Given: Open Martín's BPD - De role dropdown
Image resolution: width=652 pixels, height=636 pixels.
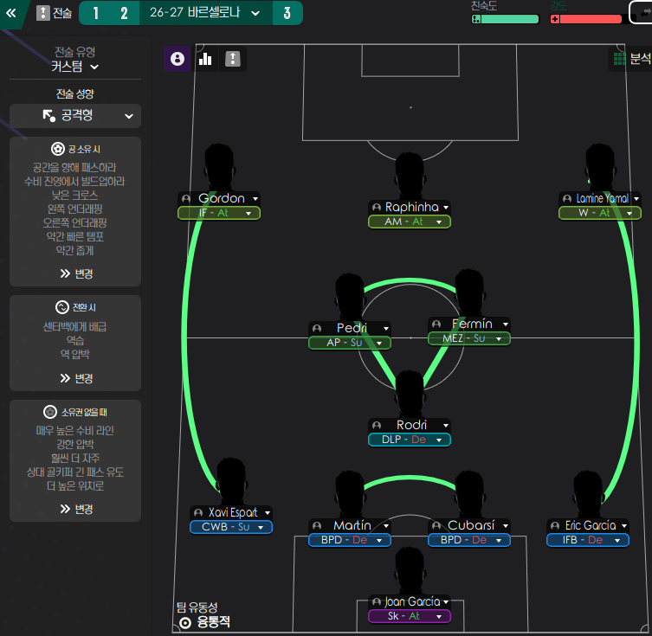Looking at the screenshot, I should (350, 540).
